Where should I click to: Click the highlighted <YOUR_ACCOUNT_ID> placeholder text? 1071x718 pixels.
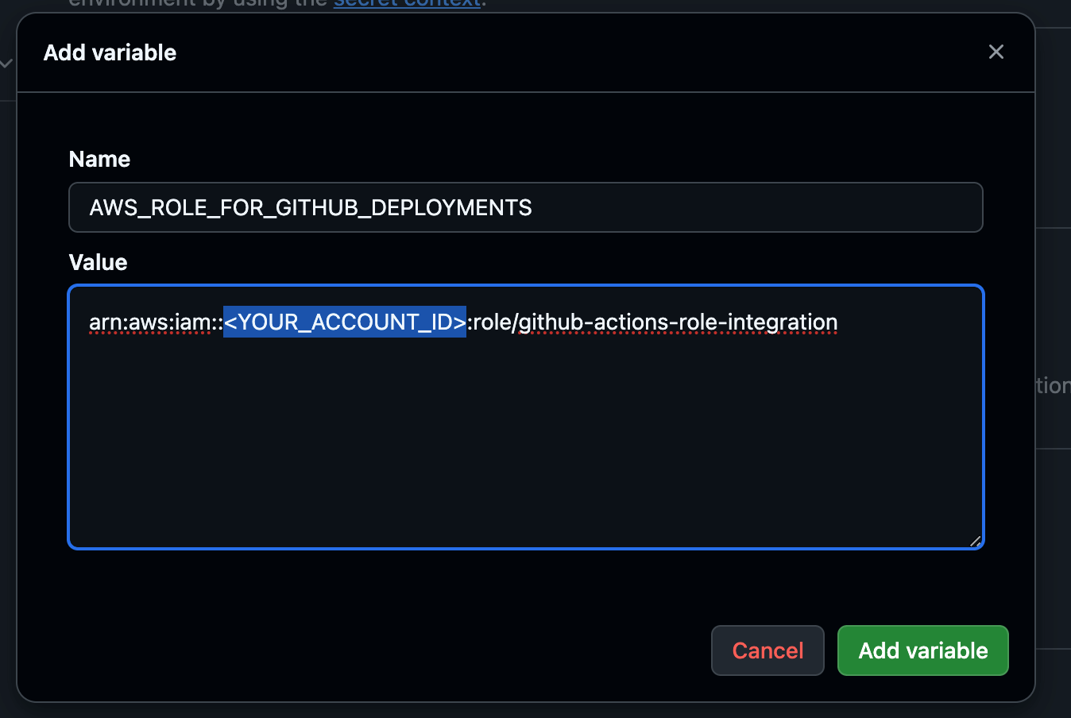[344, 322]
